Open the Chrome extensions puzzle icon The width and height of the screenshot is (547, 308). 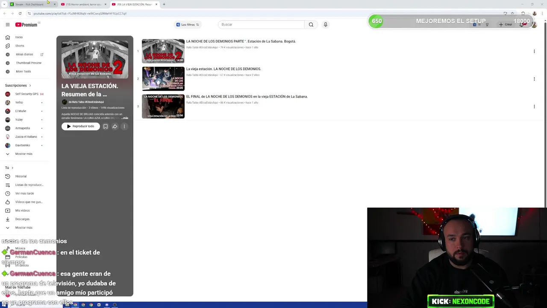523,13
